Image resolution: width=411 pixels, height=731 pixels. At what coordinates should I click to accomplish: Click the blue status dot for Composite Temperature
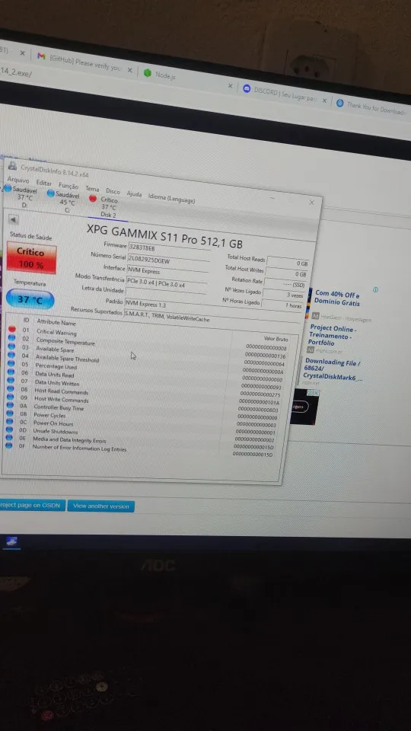point(11,338)
